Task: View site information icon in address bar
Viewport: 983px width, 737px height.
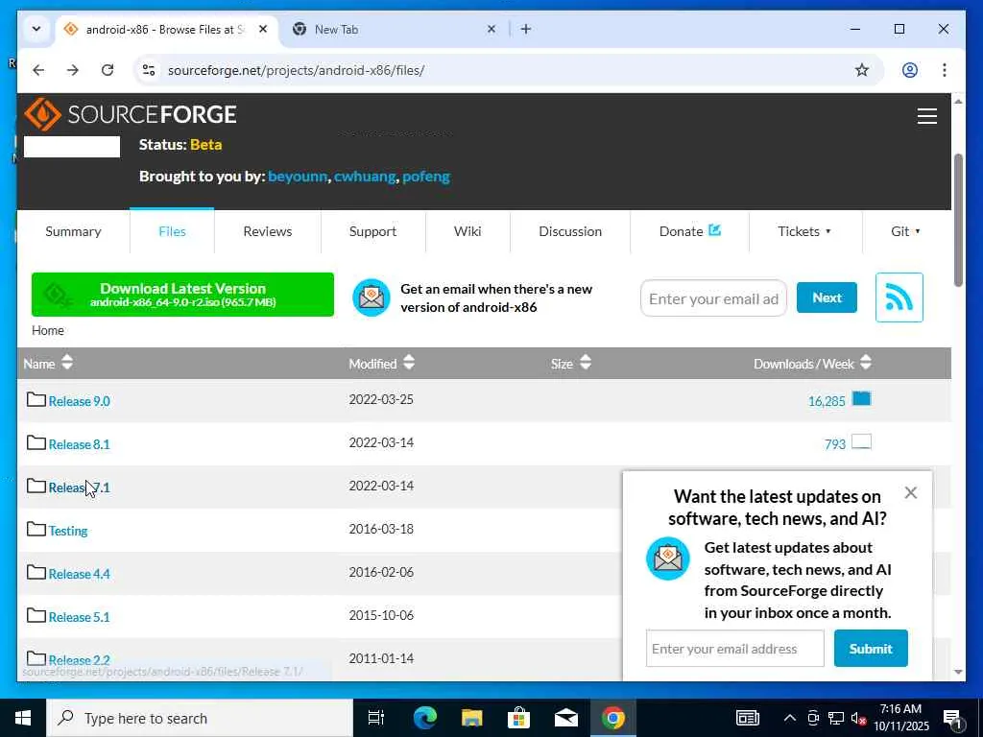Action: click(x=149, y=70)
